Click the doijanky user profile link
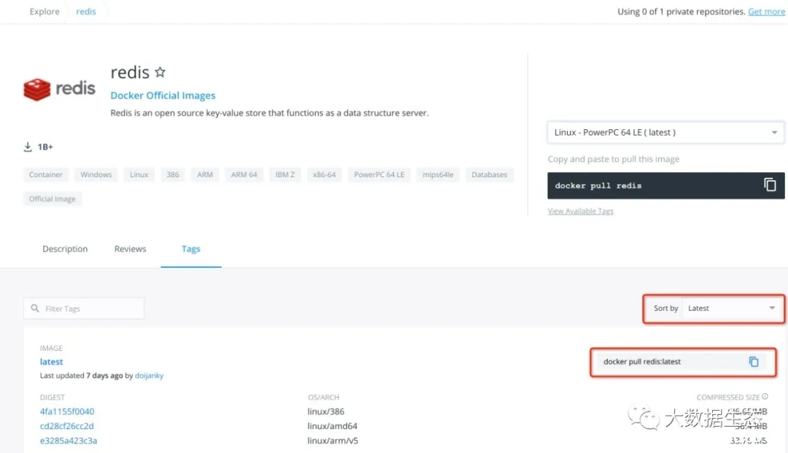 149,375
